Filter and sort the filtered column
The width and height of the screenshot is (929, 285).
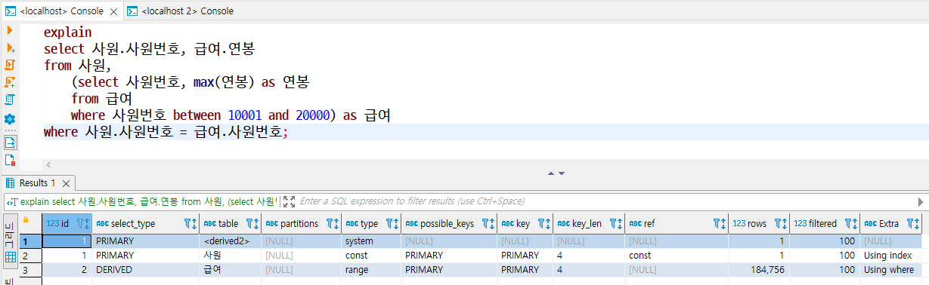pyautogui.click(x=850, y=224)
